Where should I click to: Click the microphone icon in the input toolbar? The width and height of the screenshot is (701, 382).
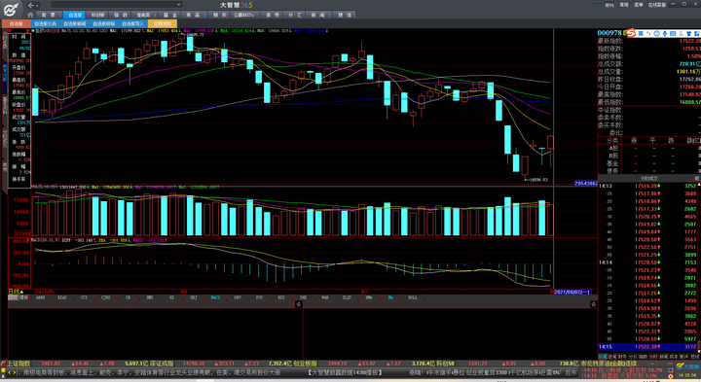tap(665, 33)
